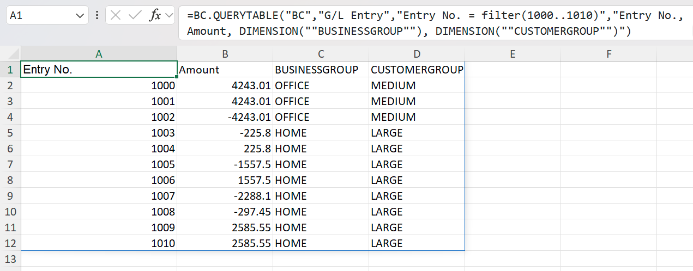Select the 'CUSTOMERGROUP' header cell
The image size is (693, 271).
(417, 70)
